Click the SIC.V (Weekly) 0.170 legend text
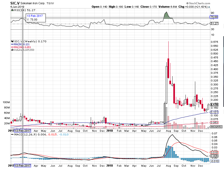Image resolution: width=224 pixels, height=169 pixels. coord(30,42)
